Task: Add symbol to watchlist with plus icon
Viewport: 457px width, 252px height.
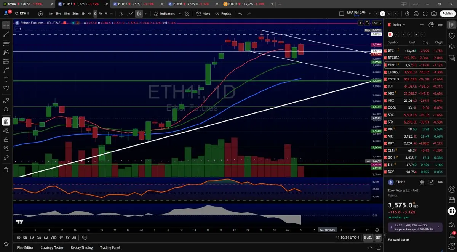Action: 422,25
